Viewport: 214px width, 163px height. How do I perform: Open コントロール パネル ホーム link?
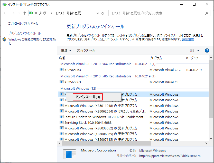click(23, 23)
